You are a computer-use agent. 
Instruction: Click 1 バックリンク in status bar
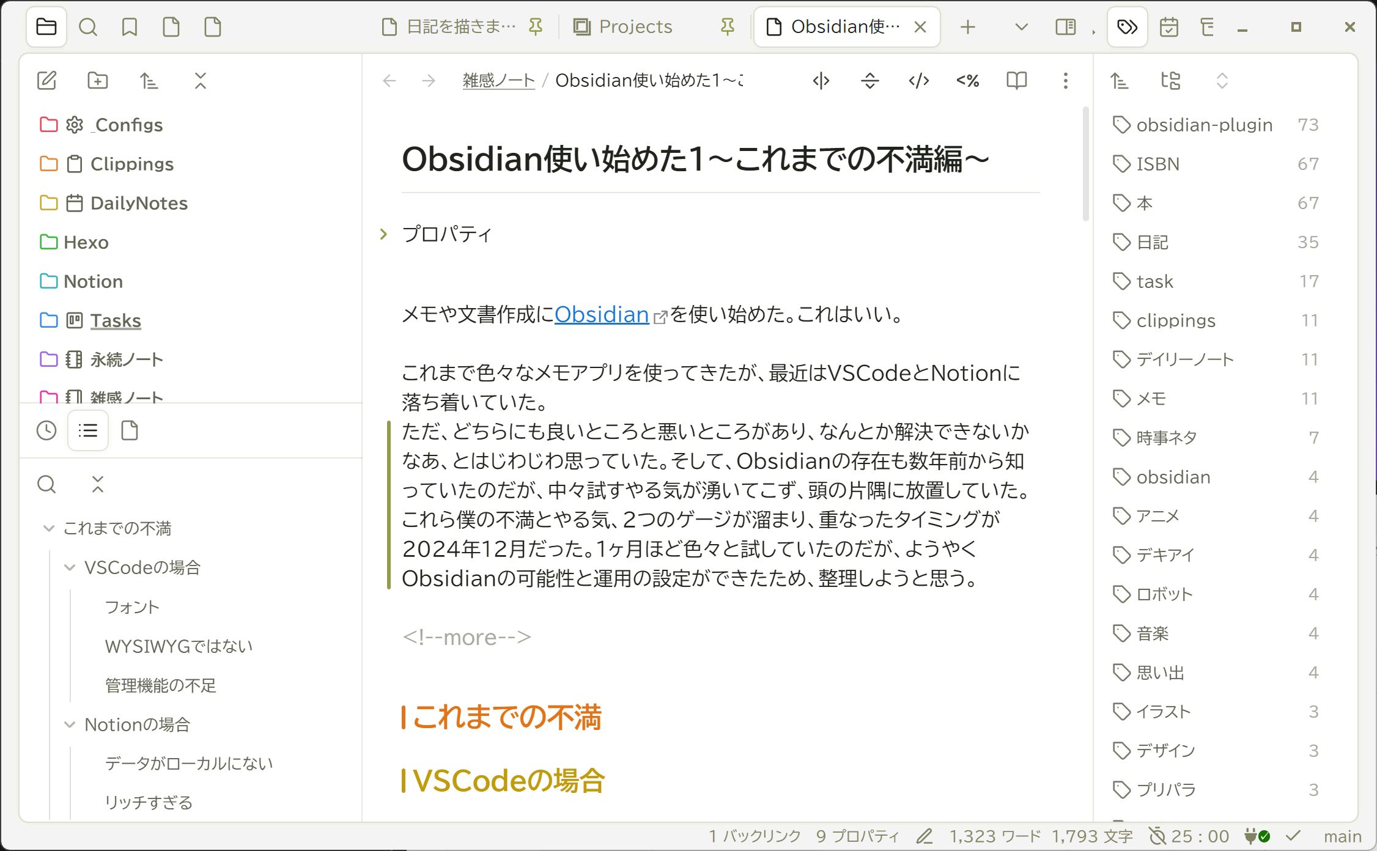755,836
